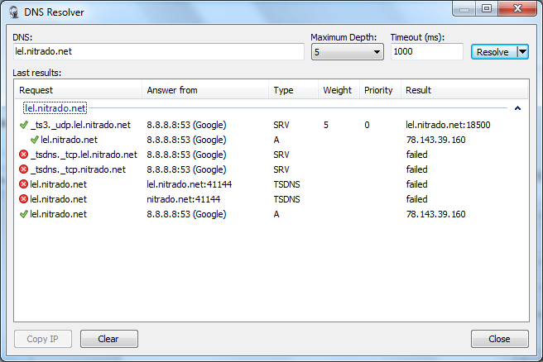Click the Request column header
The width and height of the screenshot is (543, 362).
point(79,90)
